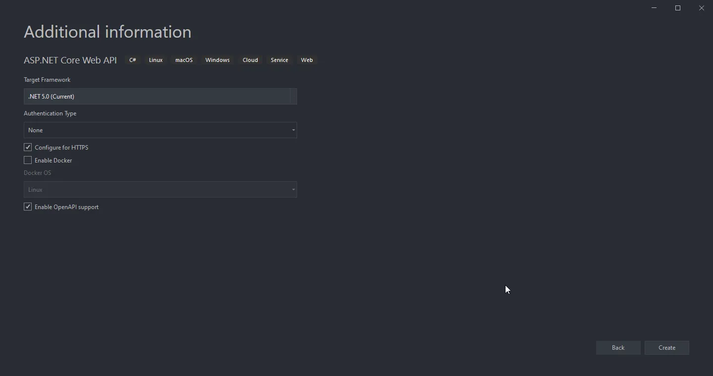This screenshot has height=376, width=713.
Task: Open the Authentication Type dropdown
Action: pyautogui.click(x=160, y=130)
